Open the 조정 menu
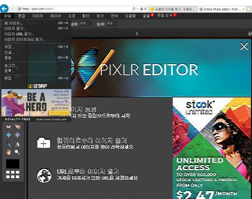Screen dimensions: 252x199 coord(72,16)
